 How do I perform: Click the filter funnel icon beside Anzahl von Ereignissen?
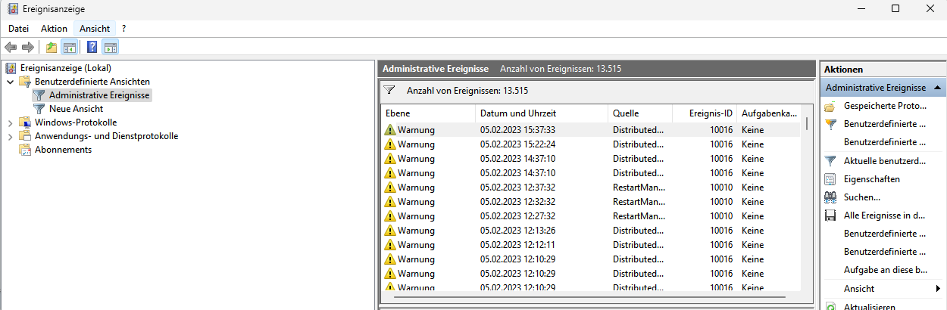(x=390, y=90)
